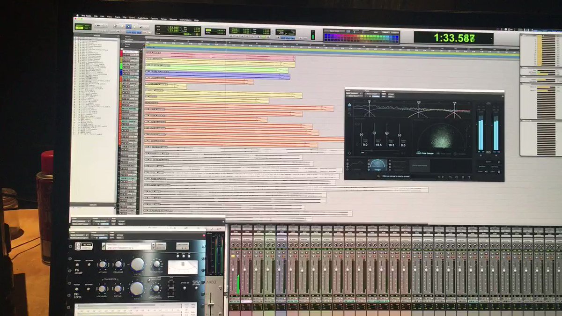The height and width of the screenshot is (316, 562).
Task: Toggle the link icon above the Ozone meters
Action: click(488, 103)
